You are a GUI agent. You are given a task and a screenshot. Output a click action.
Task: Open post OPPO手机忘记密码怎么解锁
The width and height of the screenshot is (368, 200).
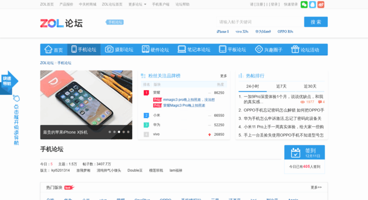tap(284, 110)
